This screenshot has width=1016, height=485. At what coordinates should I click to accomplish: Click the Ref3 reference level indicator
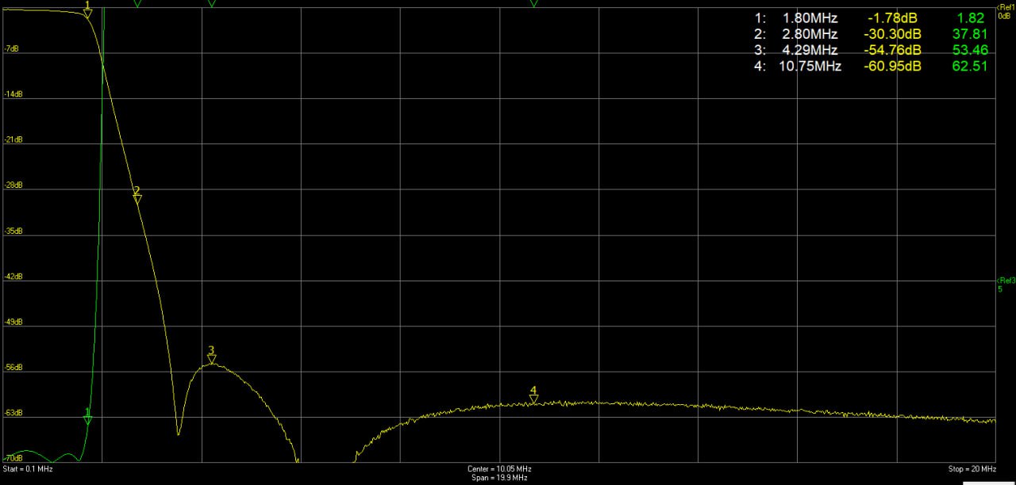1005,284
